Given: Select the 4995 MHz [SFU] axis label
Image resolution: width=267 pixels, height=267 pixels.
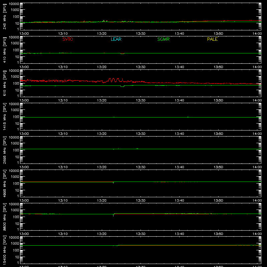Looking at the screenshot, I should pos(4,183).
